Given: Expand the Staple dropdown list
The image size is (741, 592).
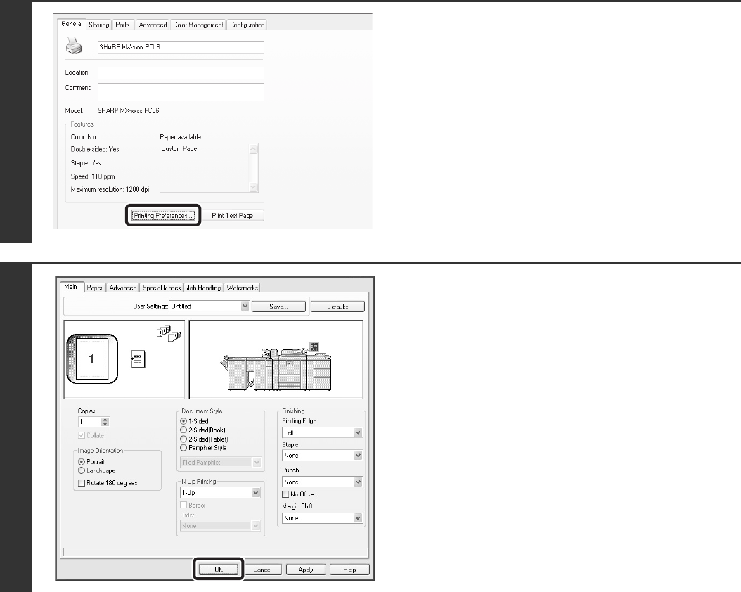Looking at the screenshot, I should (358, 456).
